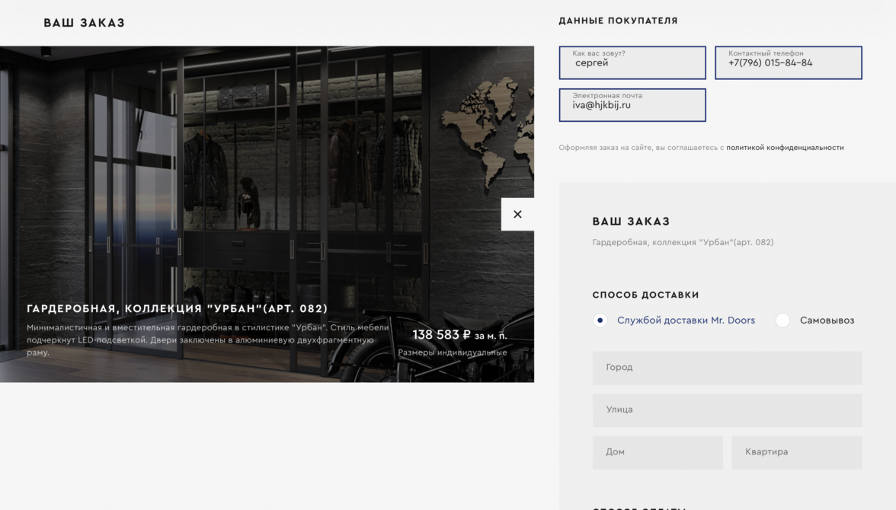The height and width of the screenshot is (510, 896).
Task: Remove the wardrobe item with the X icon
Action: click(517, 214)
